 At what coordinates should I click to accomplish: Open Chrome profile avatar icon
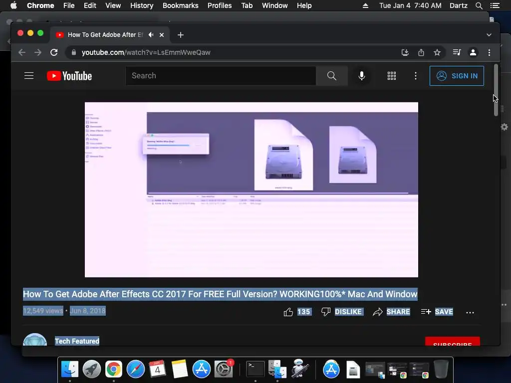[x=473, y=52]
